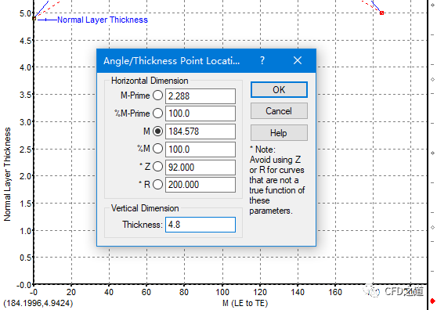Click the red diamond marker at right edge
437x310 pixels.
[432, 301]
